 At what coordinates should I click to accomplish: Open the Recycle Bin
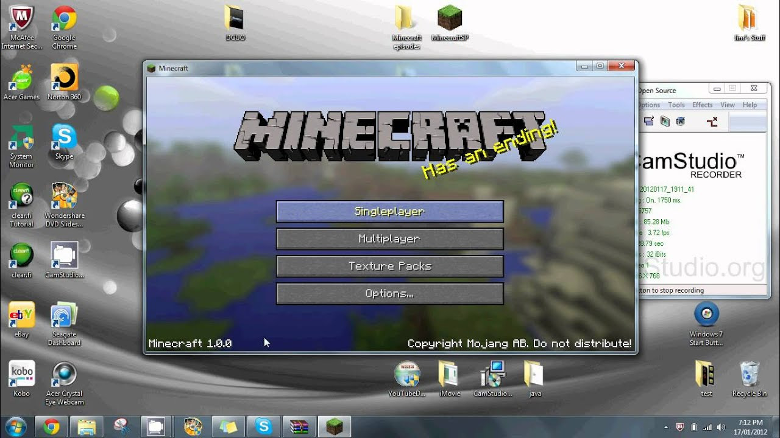point(749,379)
